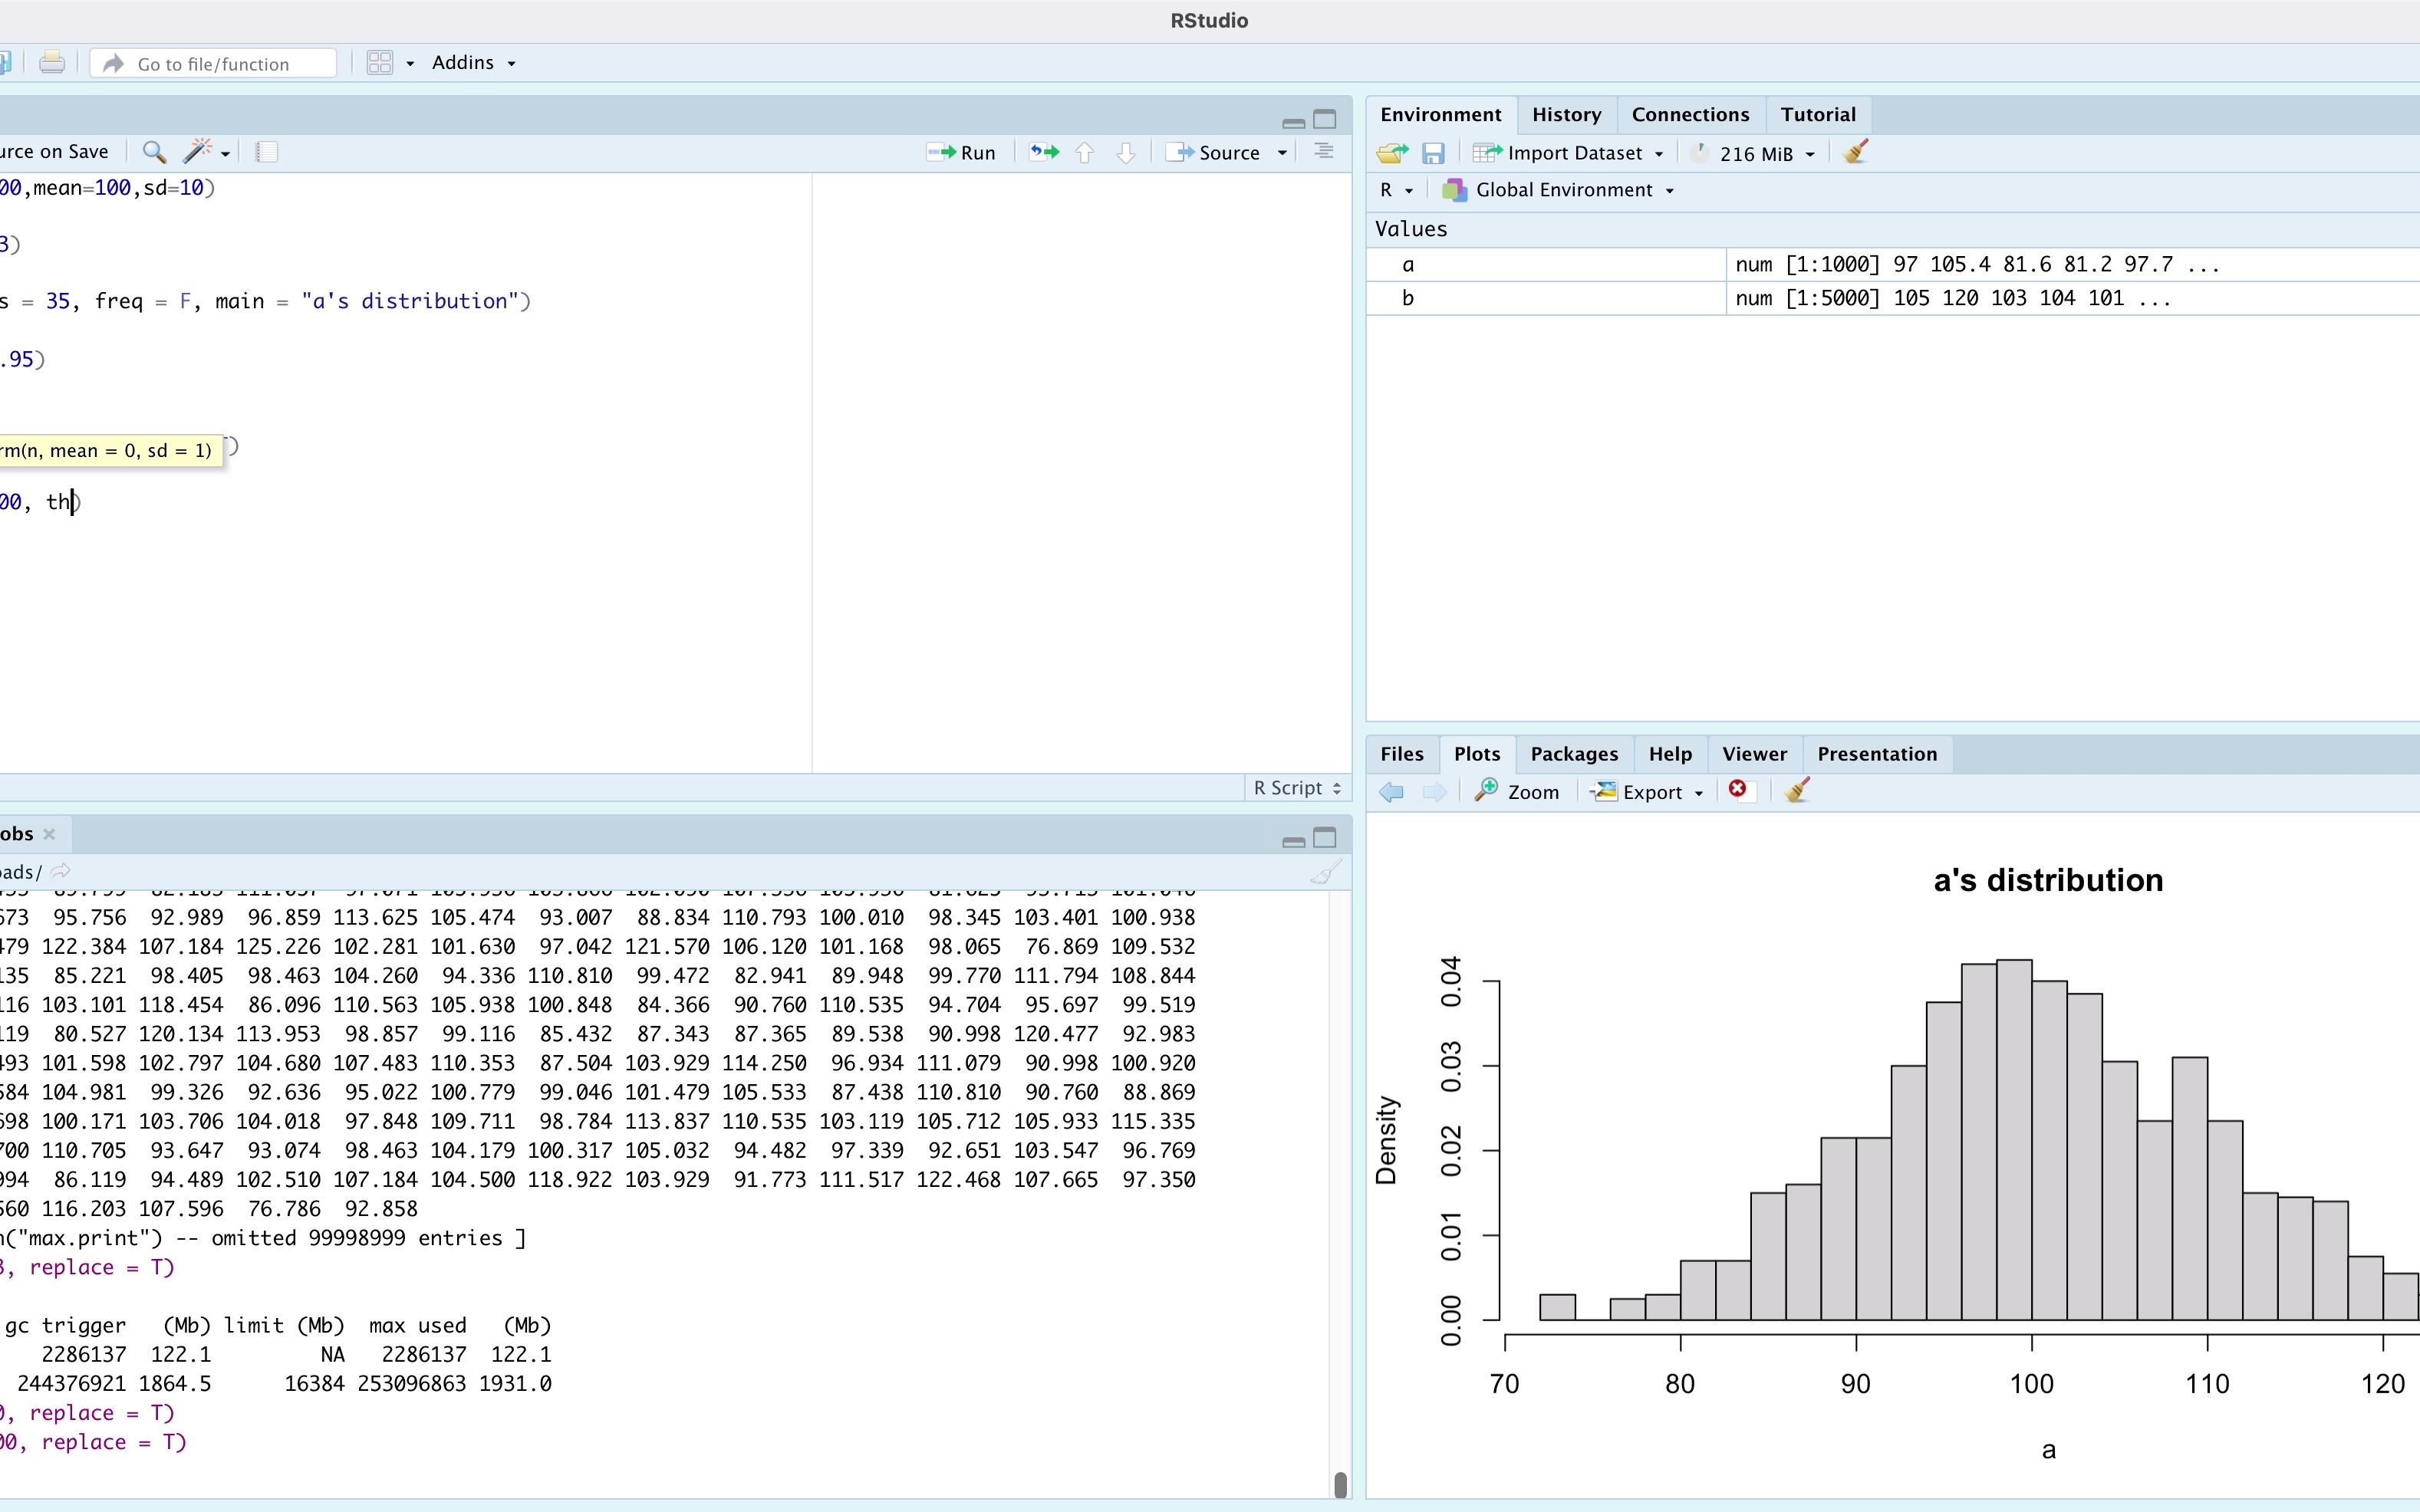Remove the current plot (red X)
Image resolution: width=2420 pixels, height=1512 pixels.
[1737, 790]
